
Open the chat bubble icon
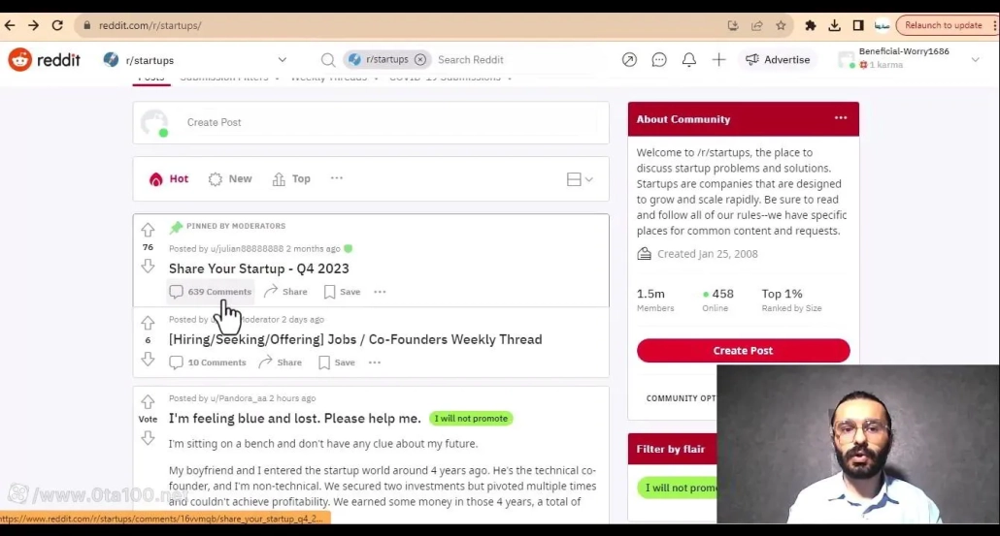coord(659,60)
